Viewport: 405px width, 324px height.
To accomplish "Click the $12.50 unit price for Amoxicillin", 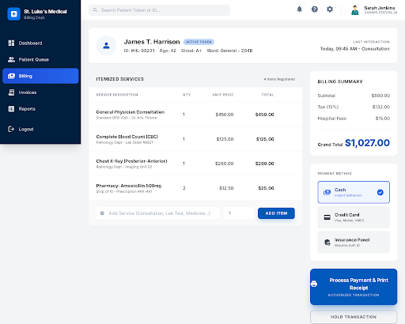I will click(226, 188).
